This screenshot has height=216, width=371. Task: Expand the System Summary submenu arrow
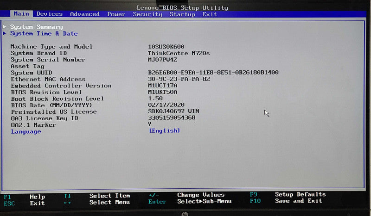[x=4, y=27]
